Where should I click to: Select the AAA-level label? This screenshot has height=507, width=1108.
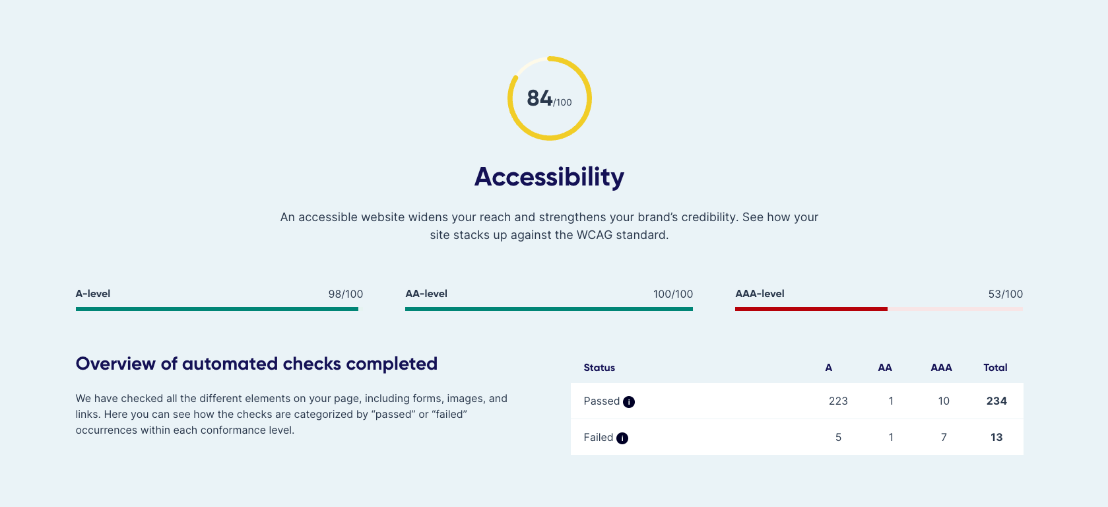(760, 294)
